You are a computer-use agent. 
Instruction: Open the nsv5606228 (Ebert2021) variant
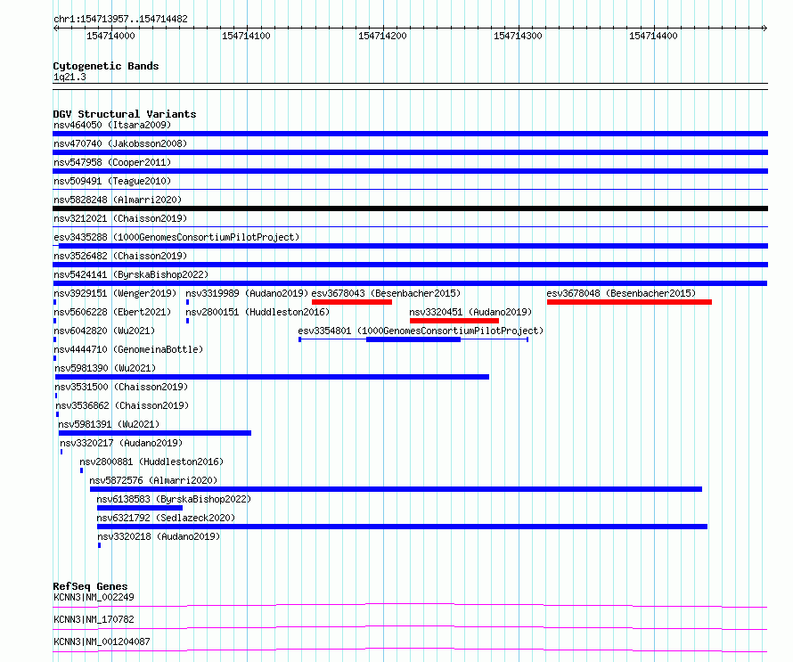112,312
